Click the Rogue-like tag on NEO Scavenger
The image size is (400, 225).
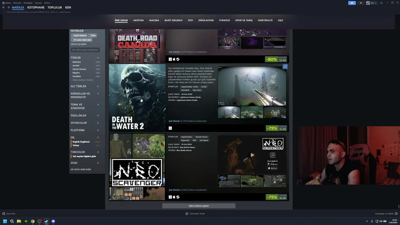(x=185, y=140)
